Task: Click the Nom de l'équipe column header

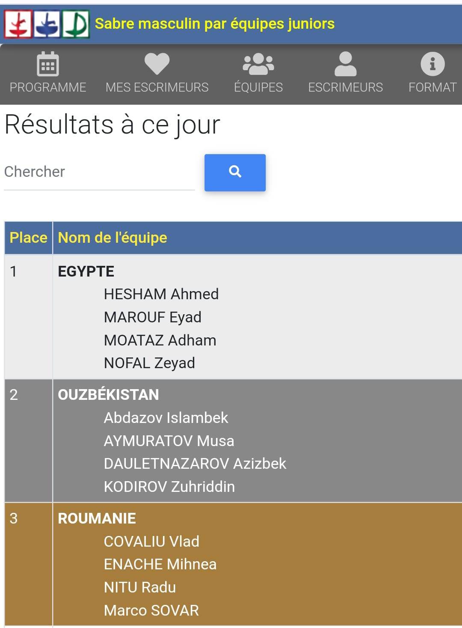Action: point(113,238)
